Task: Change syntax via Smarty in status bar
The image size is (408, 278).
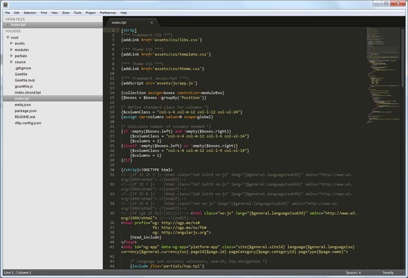Action: (388, 272)
